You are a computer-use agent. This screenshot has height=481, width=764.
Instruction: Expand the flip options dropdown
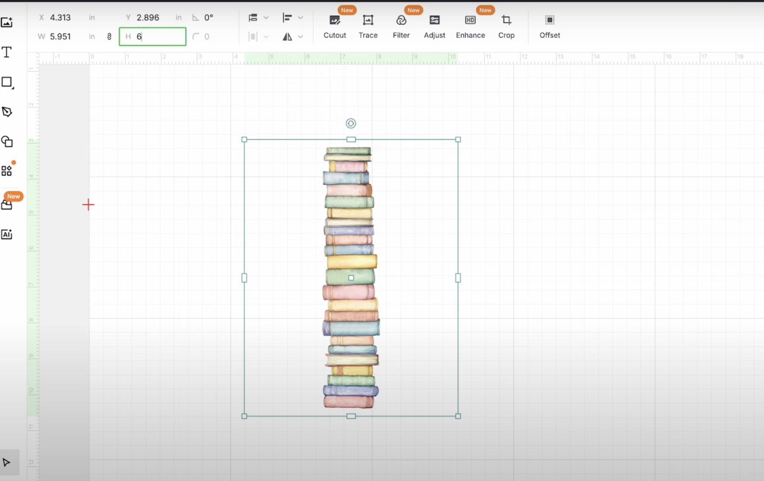point(301,37)
